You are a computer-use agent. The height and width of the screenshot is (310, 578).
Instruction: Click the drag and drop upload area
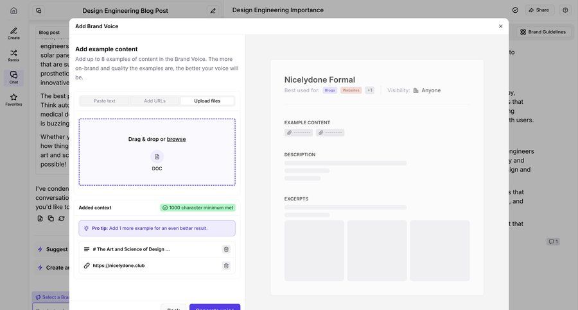click(157, 152)
